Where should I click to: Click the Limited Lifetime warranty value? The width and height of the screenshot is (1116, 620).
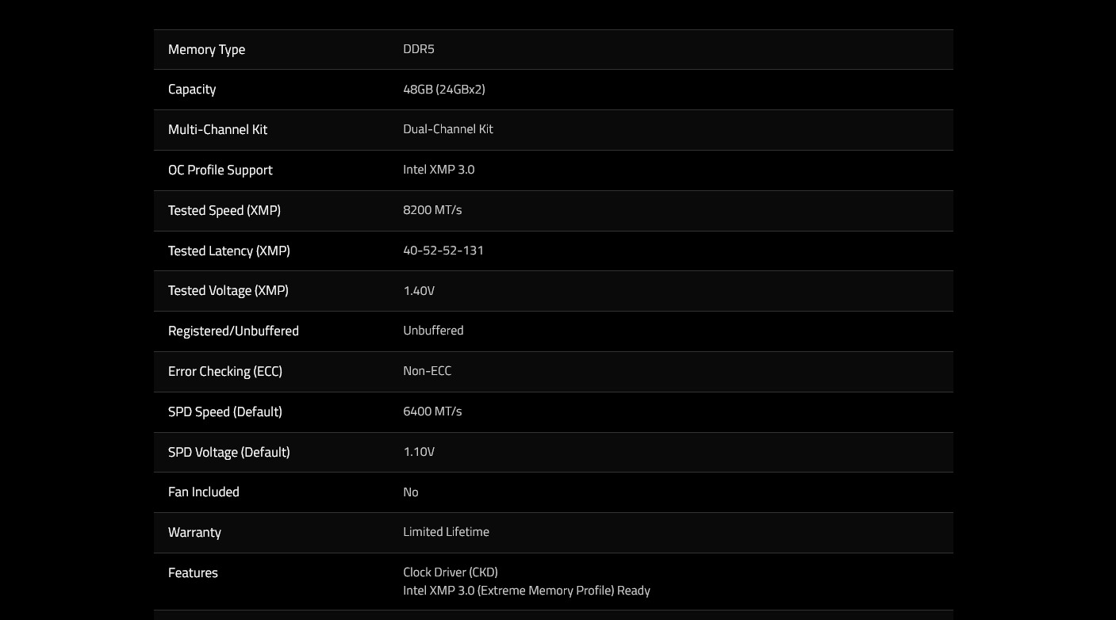tap(447, 532)
